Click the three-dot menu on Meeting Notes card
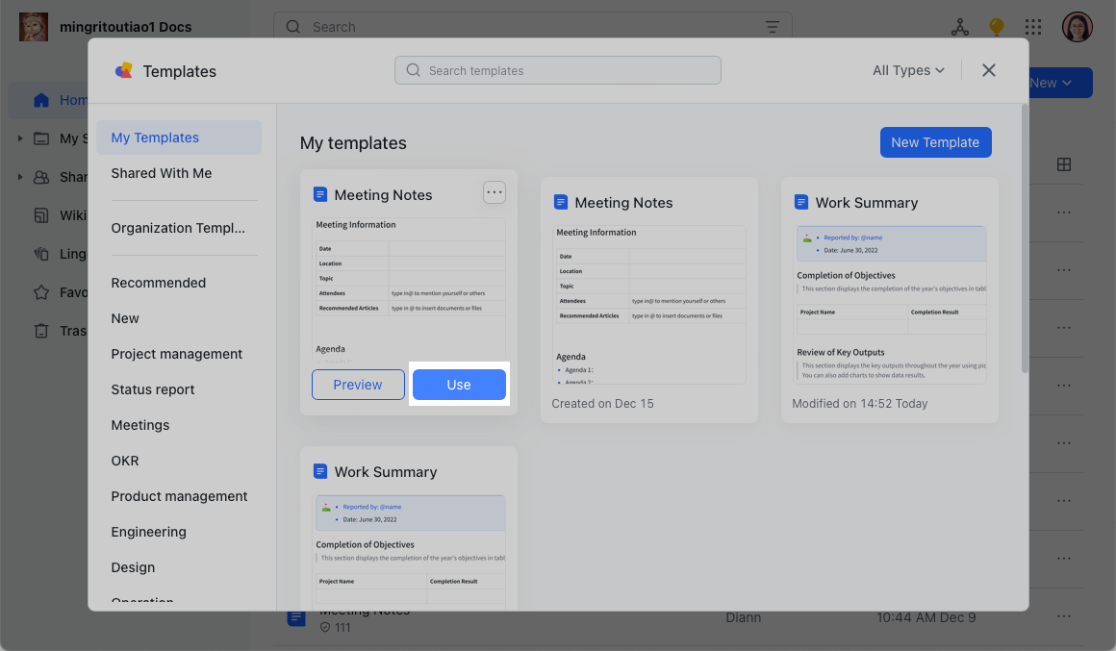Image resolution: width=1116 pixels, height=651 pixels. click(494, 193)
